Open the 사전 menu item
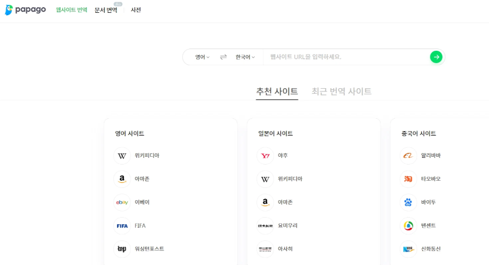 click(x=136, y=10)
